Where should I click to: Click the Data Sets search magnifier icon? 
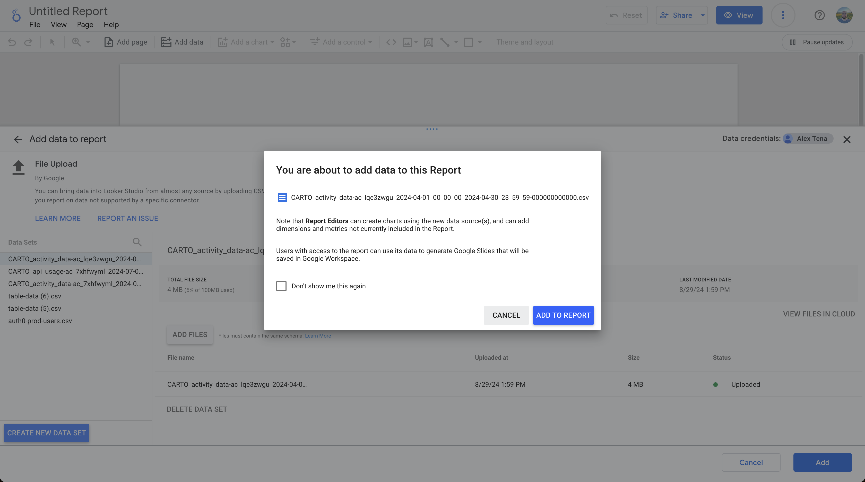click(x=137, y=242)
